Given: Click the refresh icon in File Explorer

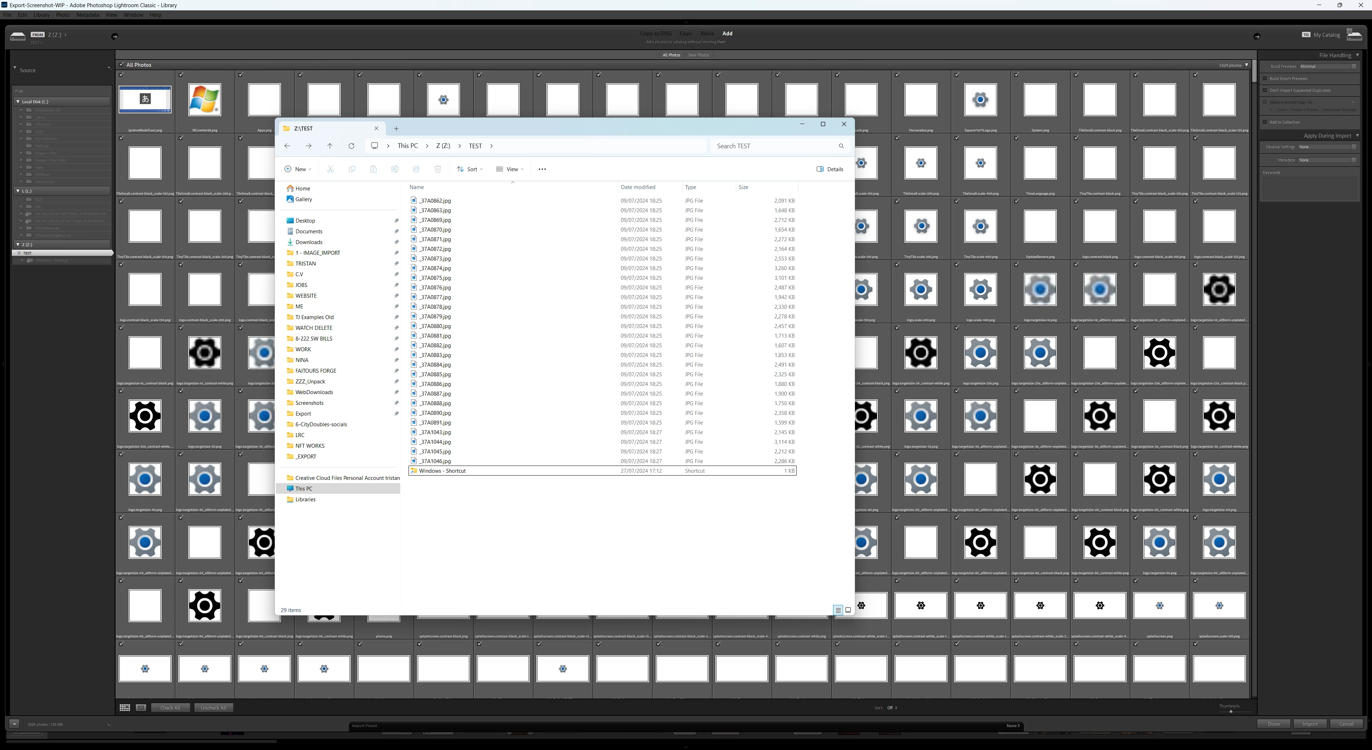Looking at the screenshot, I should click(x=351, y=146).
